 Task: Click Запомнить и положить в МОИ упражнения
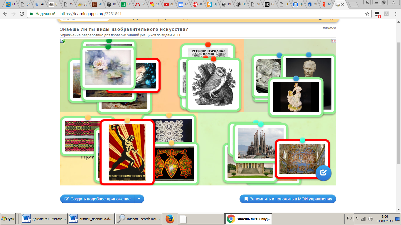click(x=288, y=199)
